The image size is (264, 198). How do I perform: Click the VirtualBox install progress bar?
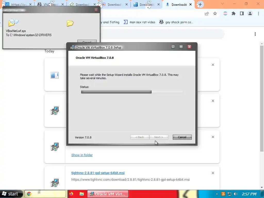click(x=132, y=92)
